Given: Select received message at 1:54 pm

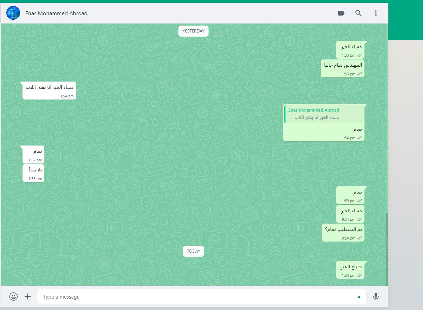Looking at the screenshot, I should point(49,91).
